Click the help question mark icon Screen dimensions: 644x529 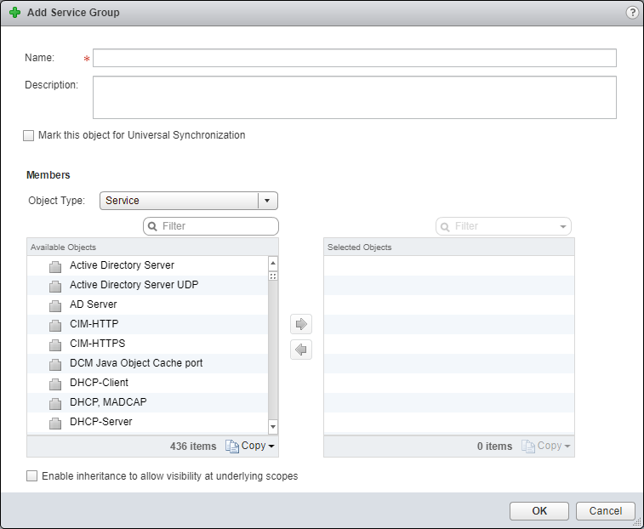click(x=632, y=13)
